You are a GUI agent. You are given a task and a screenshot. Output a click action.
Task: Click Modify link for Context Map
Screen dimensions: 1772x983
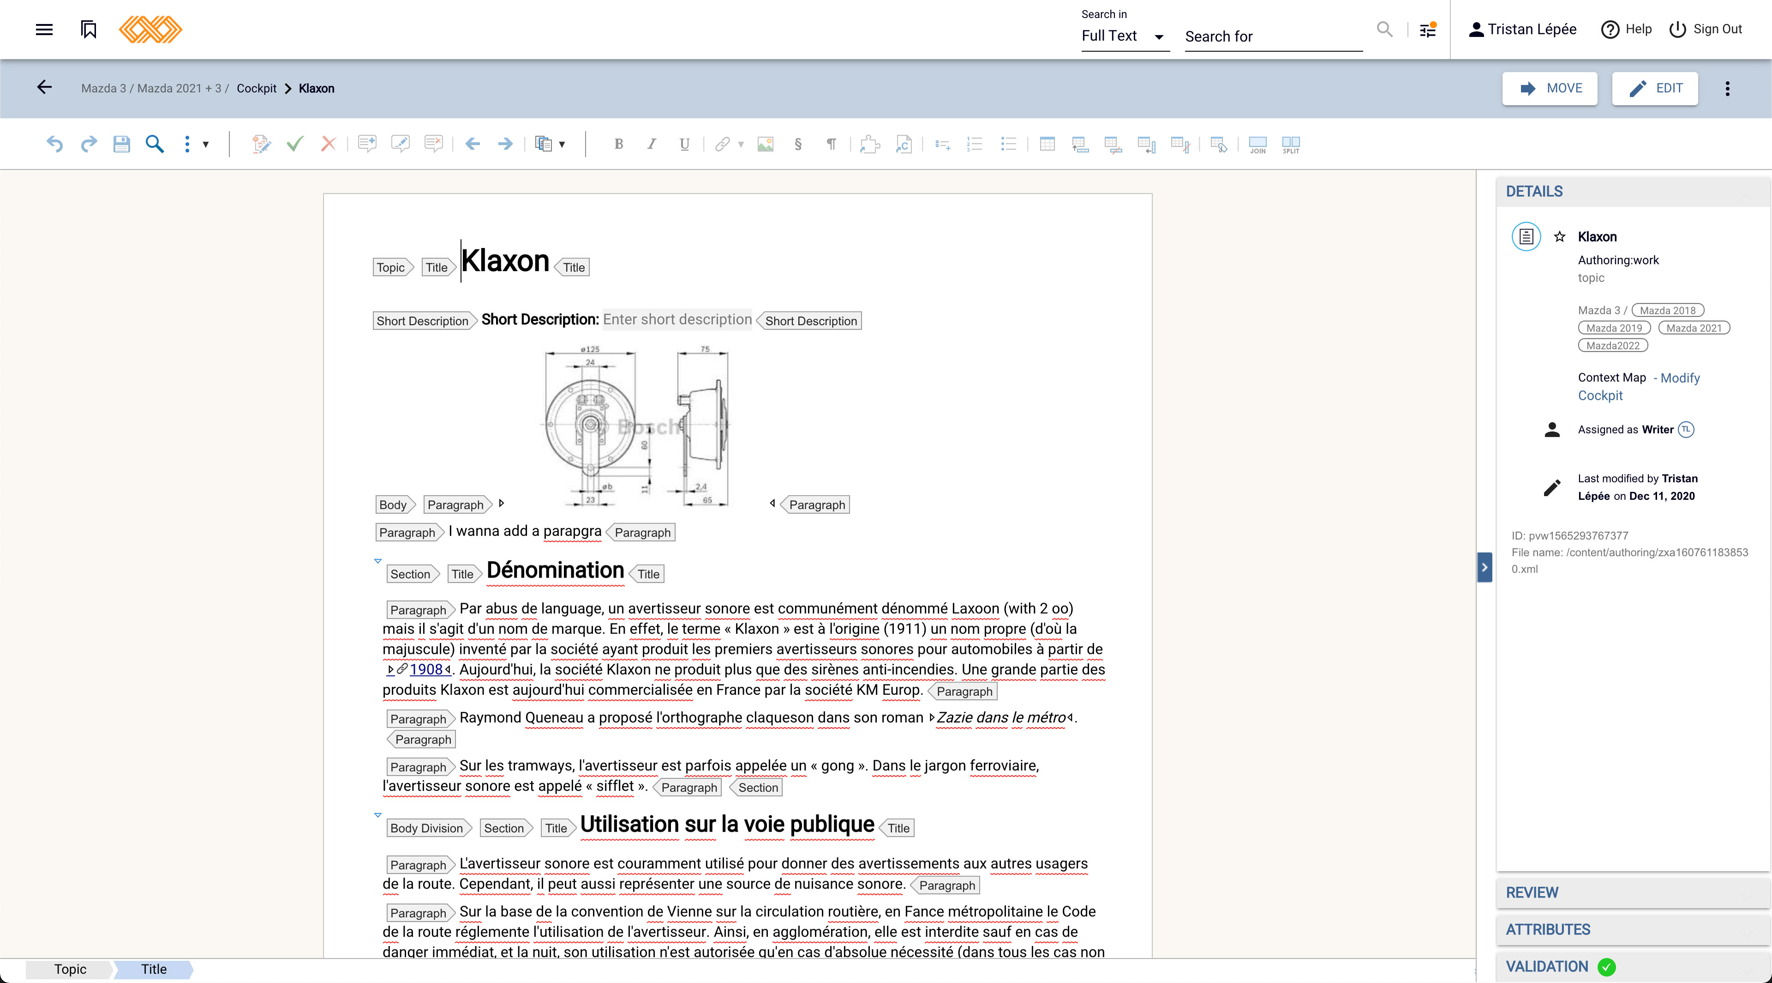tap(1680, 378)
